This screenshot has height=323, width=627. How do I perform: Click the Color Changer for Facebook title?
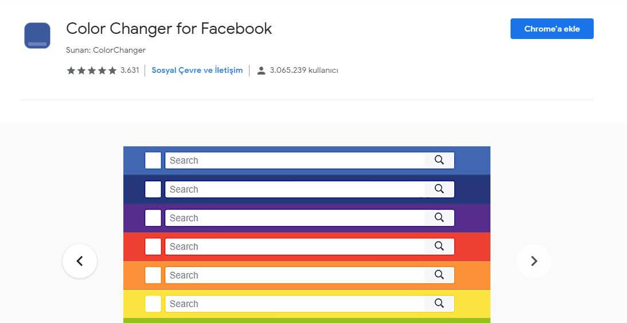(169, 29)
